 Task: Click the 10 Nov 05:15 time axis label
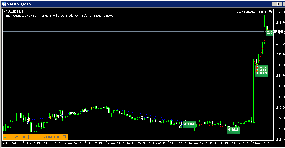[x=156, y=143]
